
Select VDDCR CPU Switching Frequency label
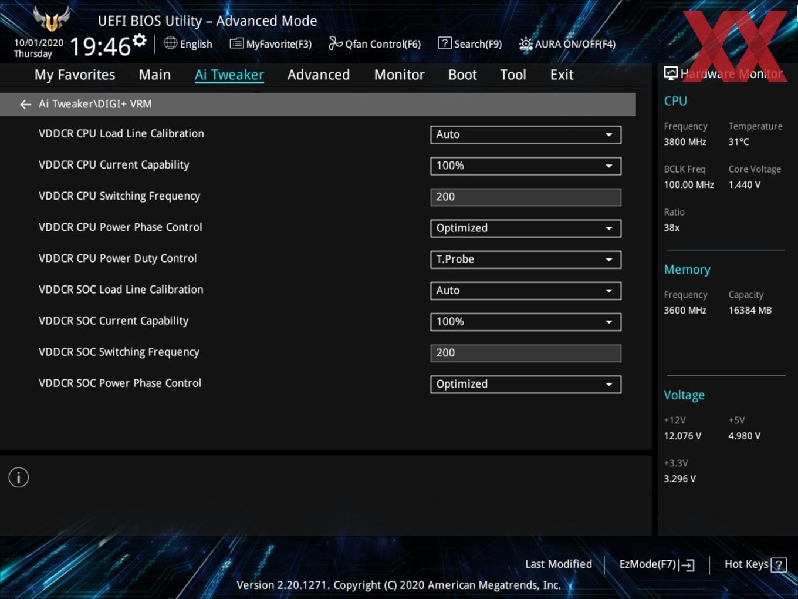point(119,196)
